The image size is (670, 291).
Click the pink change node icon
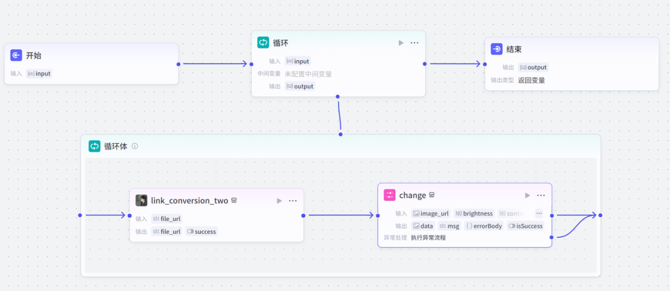tap(390, 195)
